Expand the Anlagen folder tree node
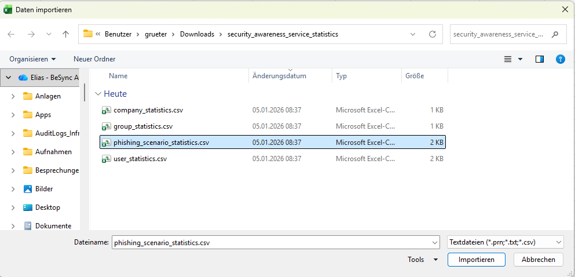 13,96
